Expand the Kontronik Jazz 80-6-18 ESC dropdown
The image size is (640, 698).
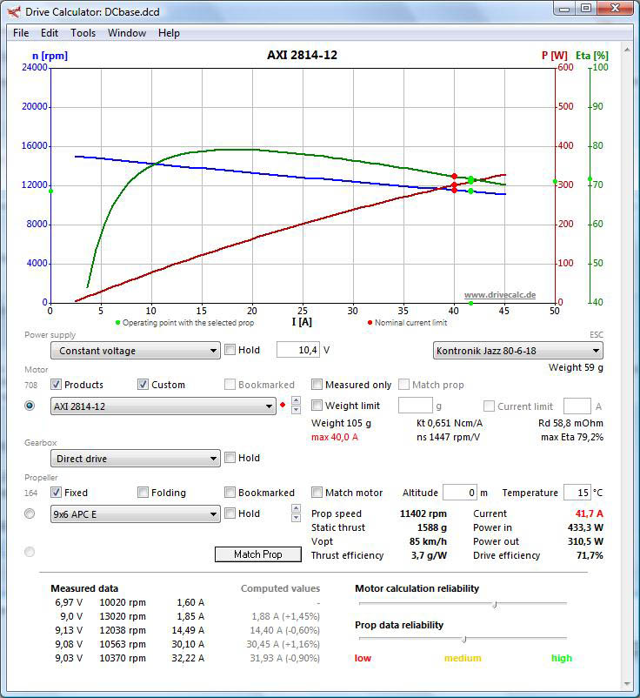coord(517,351)
